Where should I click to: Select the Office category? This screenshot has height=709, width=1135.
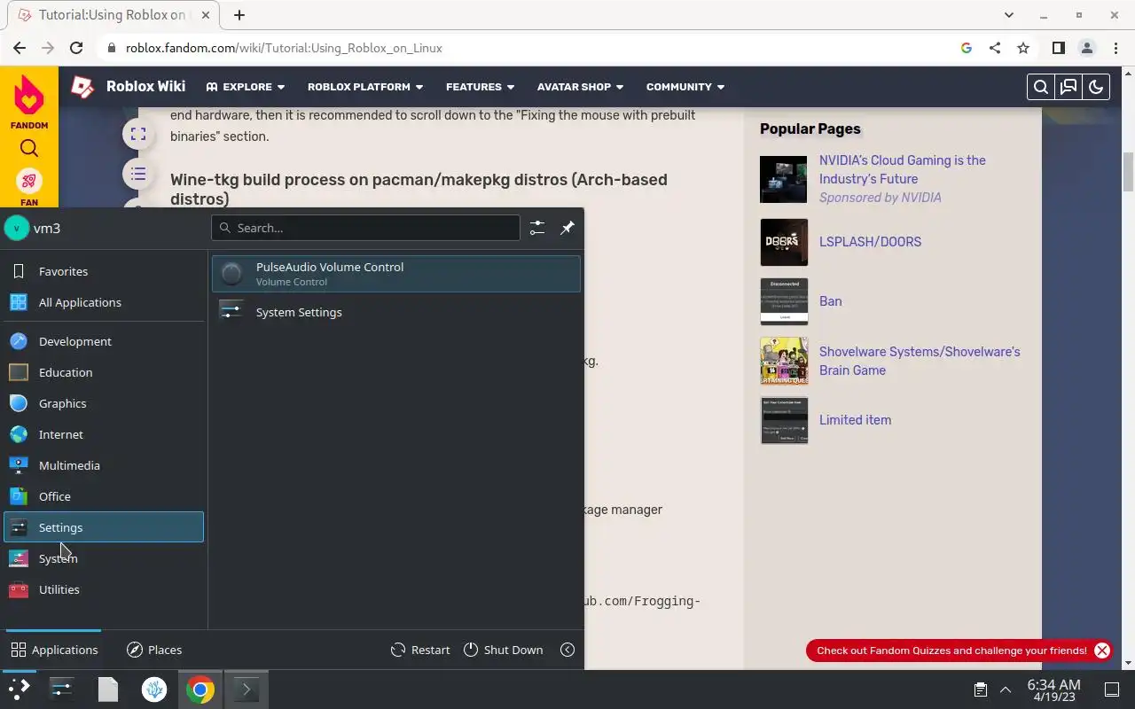pos(104,496)
